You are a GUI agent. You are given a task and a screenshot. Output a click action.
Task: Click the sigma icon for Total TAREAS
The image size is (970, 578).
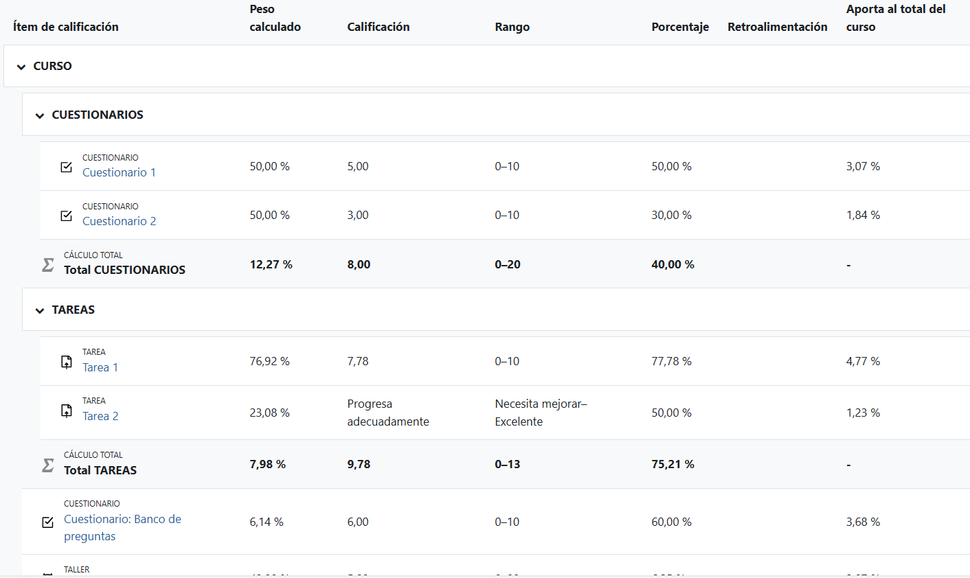[48, 465]
